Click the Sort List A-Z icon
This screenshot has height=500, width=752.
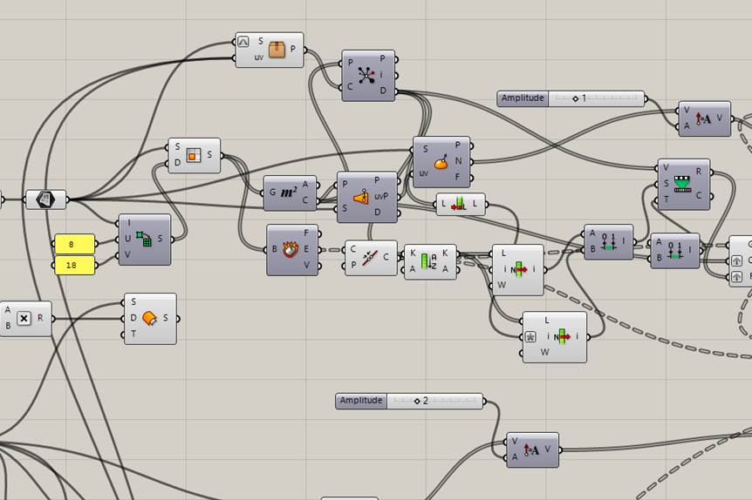click(x=429, y=261)
